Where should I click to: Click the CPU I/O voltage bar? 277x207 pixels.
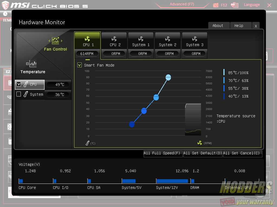(x=55, y=181)
